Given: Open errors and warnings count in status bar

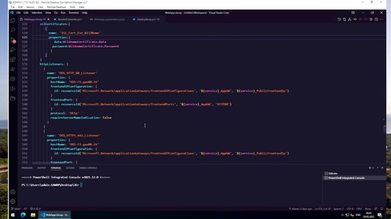Looking at the screenshot, I should tap(35, 209).
